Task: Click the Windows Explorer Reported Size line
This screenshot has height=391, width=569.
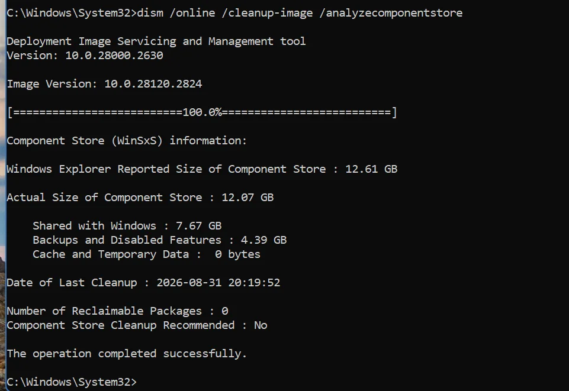Action: tap(202, 169)
